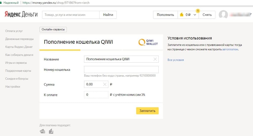Expand the wallet balance dropdown arrow
253x136 pixels.
195,15
